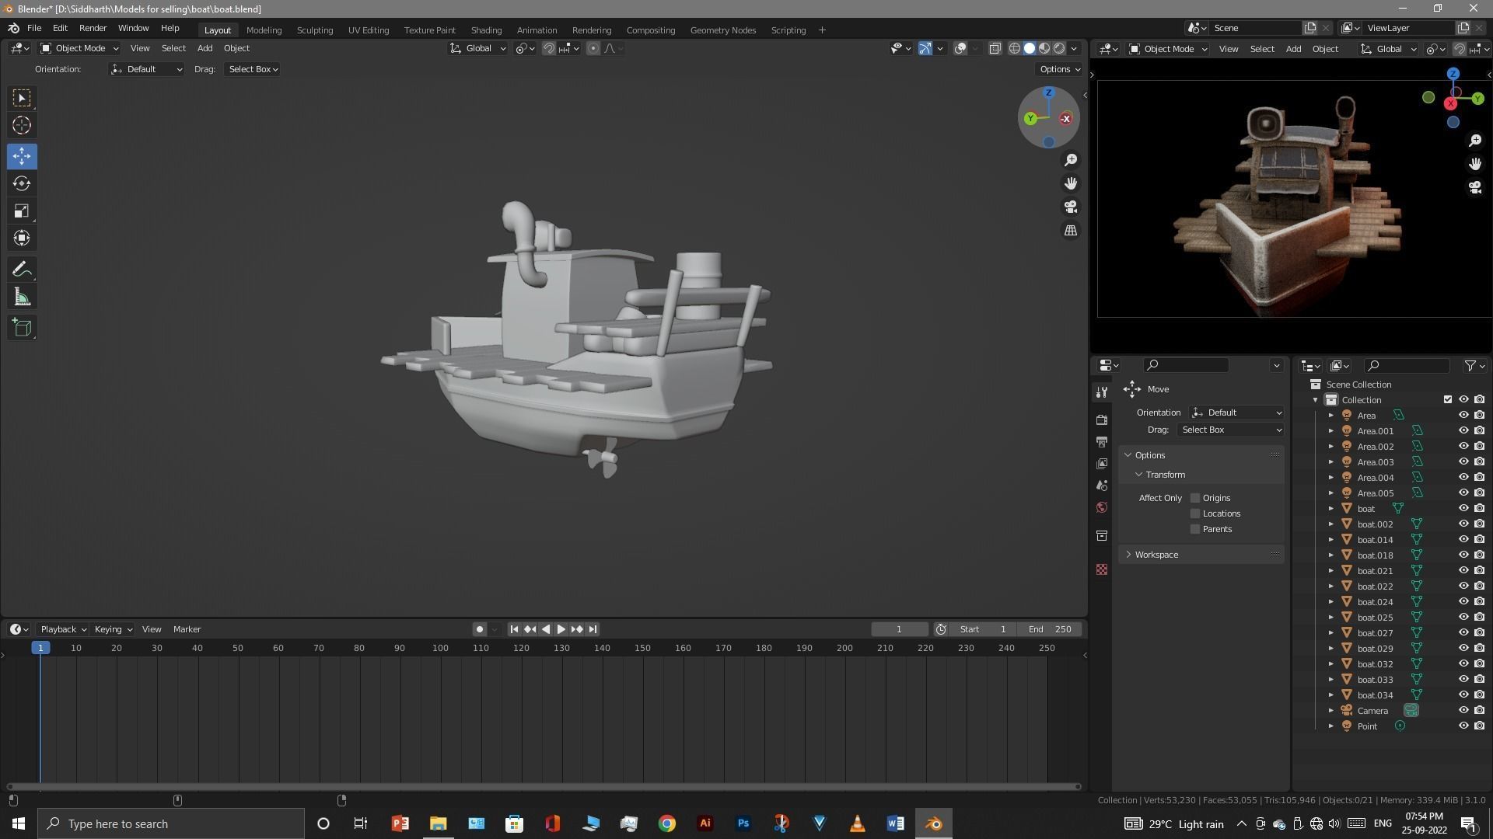1493x839 pixels.
Task: Click the pan hand icon in main viewport
Action: coord(1071,183)
